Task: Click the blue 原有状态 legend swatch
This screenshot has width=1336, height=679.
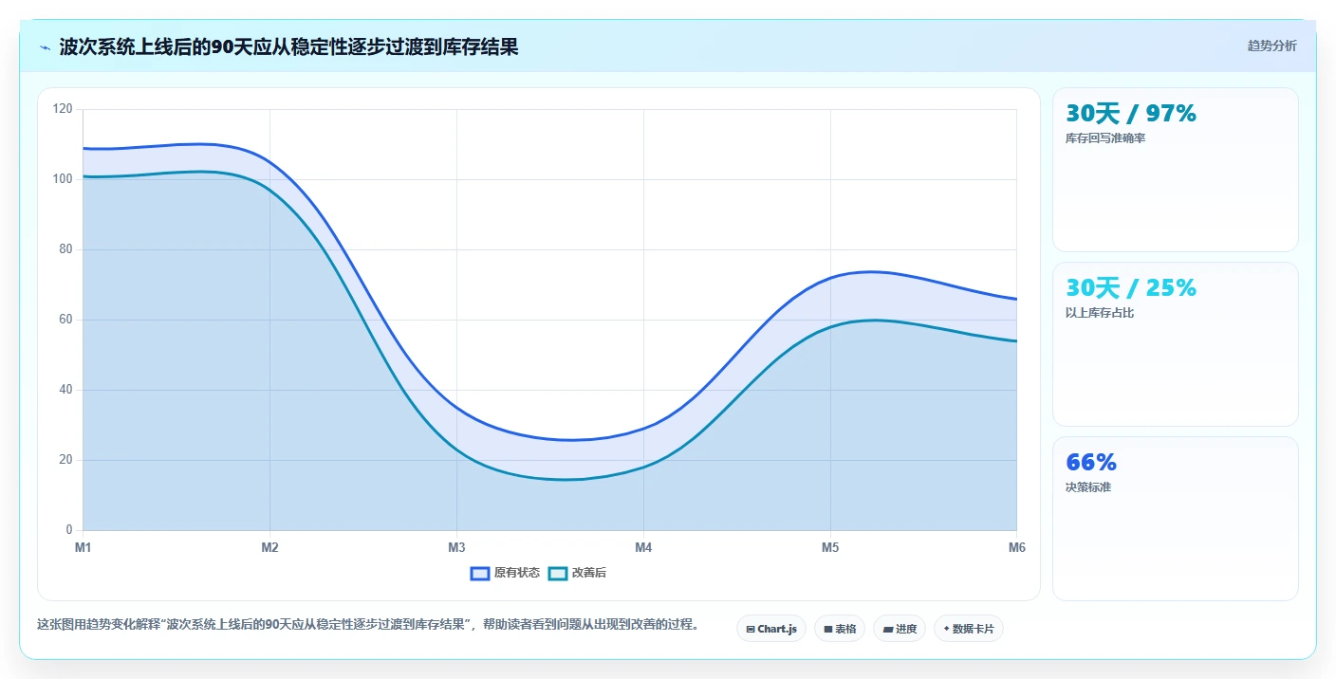Action: (480, 573)
